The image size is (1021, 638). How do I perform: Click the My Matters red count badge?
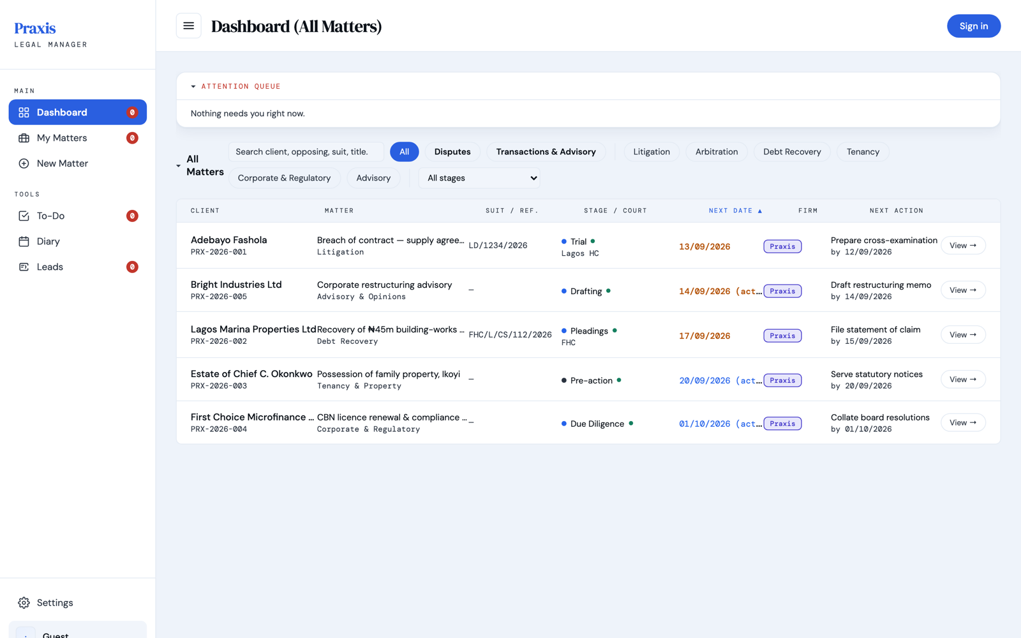coord(132,138)
